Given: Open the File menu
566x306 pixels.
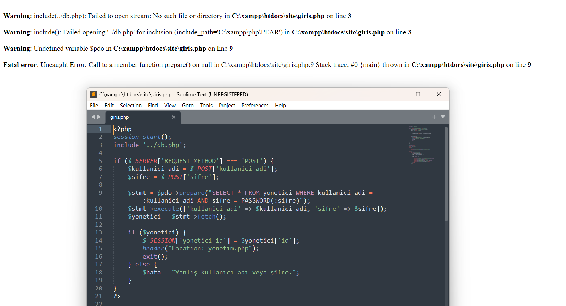Looking at the screenshot, I should pyautogui.click(x=94, y=106).
